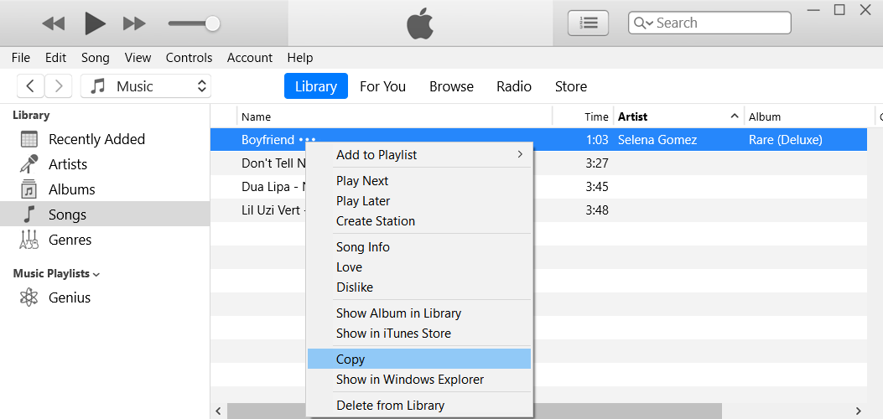Viewport: 883px width, 419px height.
Task: Select Albums in the sidebar
Action: [x=105, y=189]
